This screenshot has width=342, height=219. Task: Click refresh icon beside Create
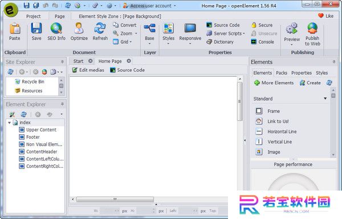(329, 82)
